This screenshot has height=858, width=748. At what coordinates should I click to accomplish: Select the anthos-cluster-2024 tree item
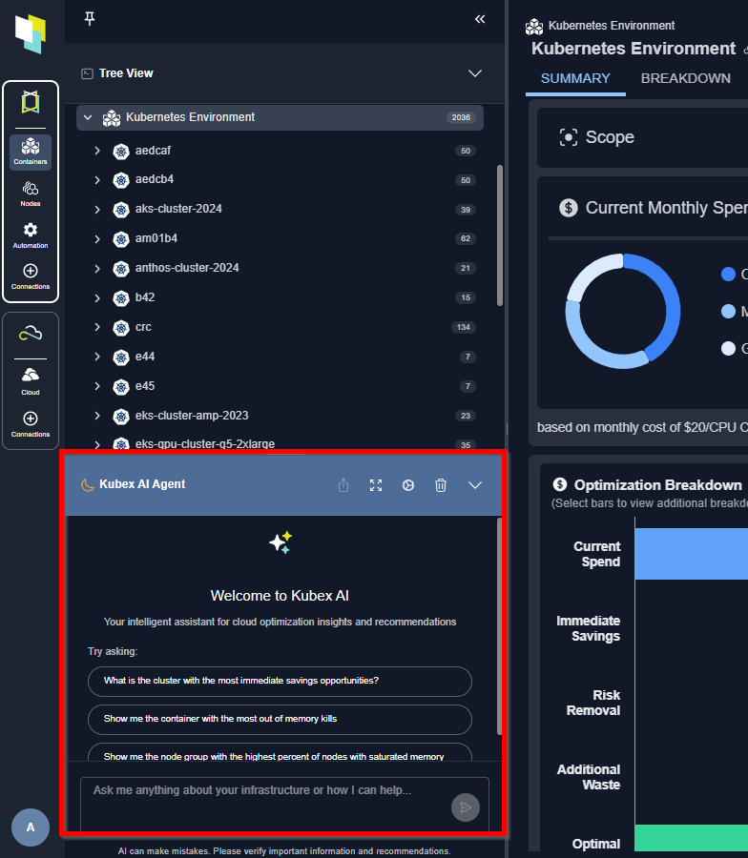coord(187,268)
